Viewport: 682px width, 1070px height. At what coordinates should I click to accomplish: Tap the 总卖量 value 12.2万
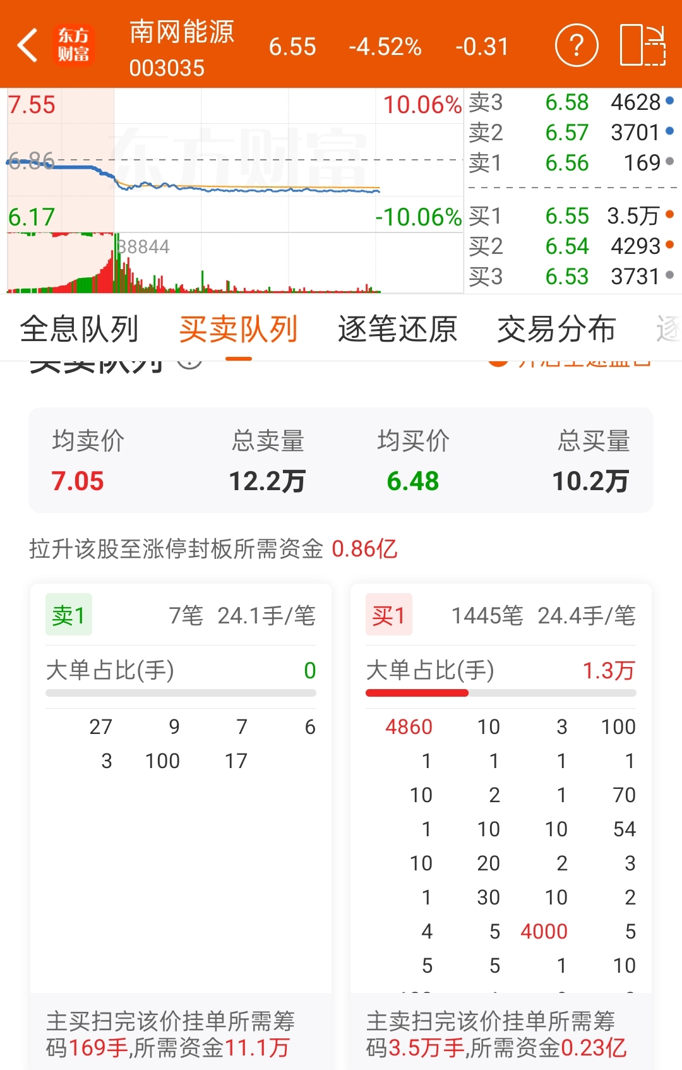pos(267,481)
